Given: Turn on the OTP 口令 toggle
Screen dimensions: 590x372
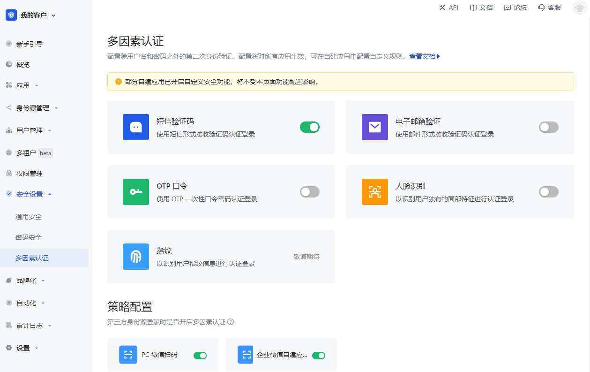Looking at the screenshot, I should 309,192.
